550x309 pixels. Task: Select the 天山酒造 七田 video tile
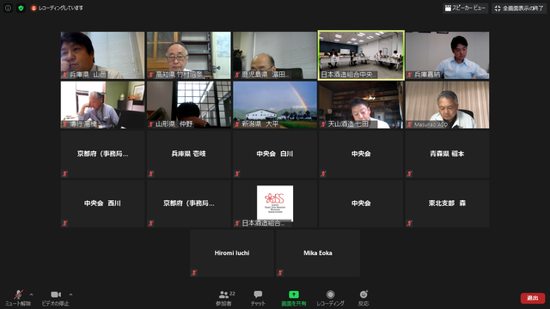pos(361,105)
